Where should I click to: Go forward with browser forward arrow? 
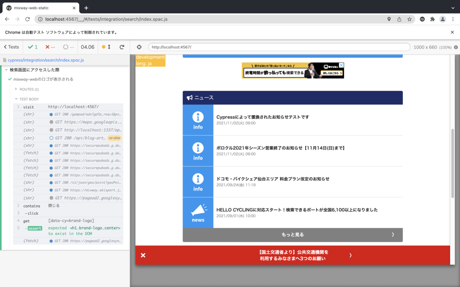17,19
